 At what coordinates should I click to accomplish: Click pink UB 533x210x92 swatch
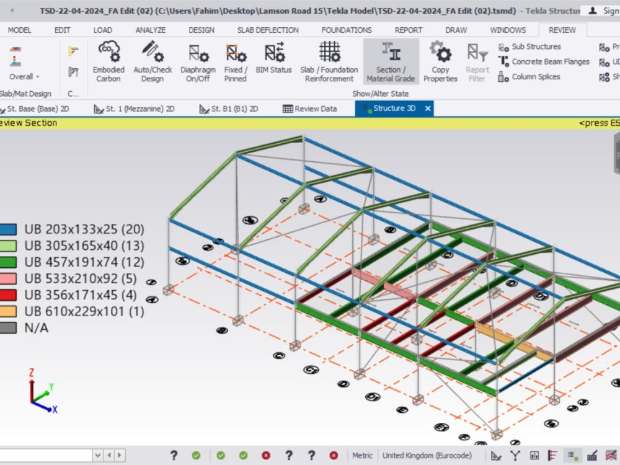click(8, 279)
